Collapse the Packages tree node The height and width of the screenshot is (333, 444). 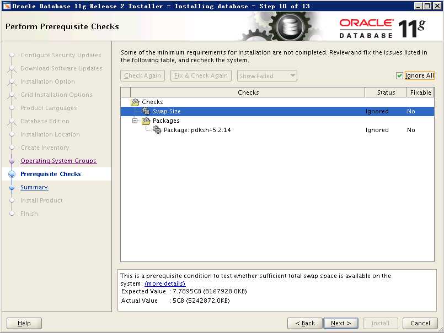[135, 121]
